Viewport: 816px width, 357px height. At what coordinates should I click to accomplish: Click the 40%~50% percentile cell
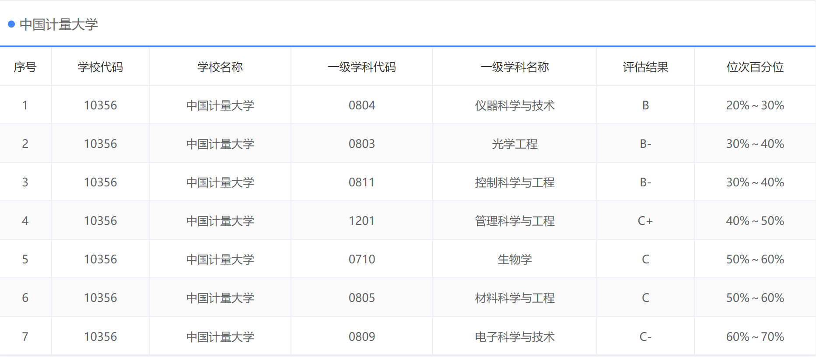(x=755, y=221)
